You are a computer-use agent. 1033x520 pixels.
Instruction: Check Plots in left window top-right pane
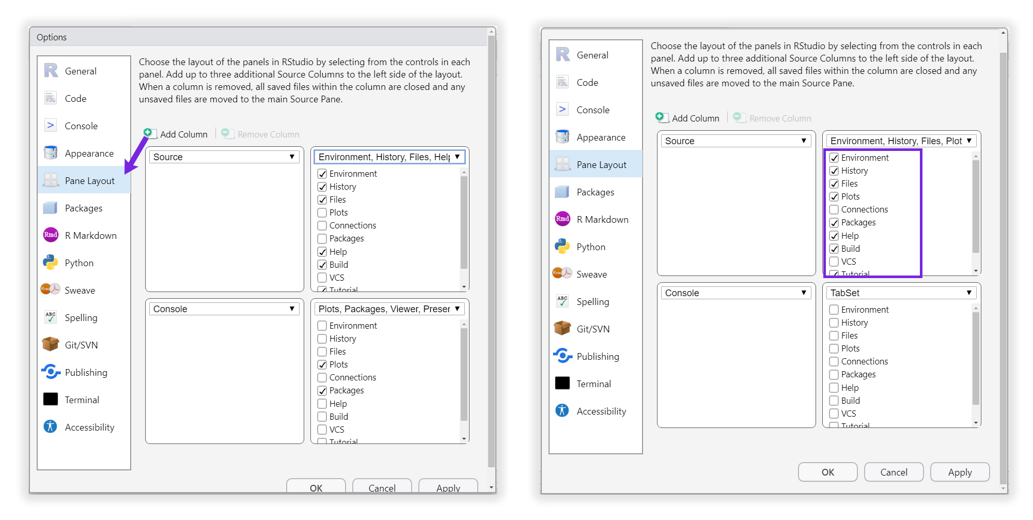tap(322, 212)
